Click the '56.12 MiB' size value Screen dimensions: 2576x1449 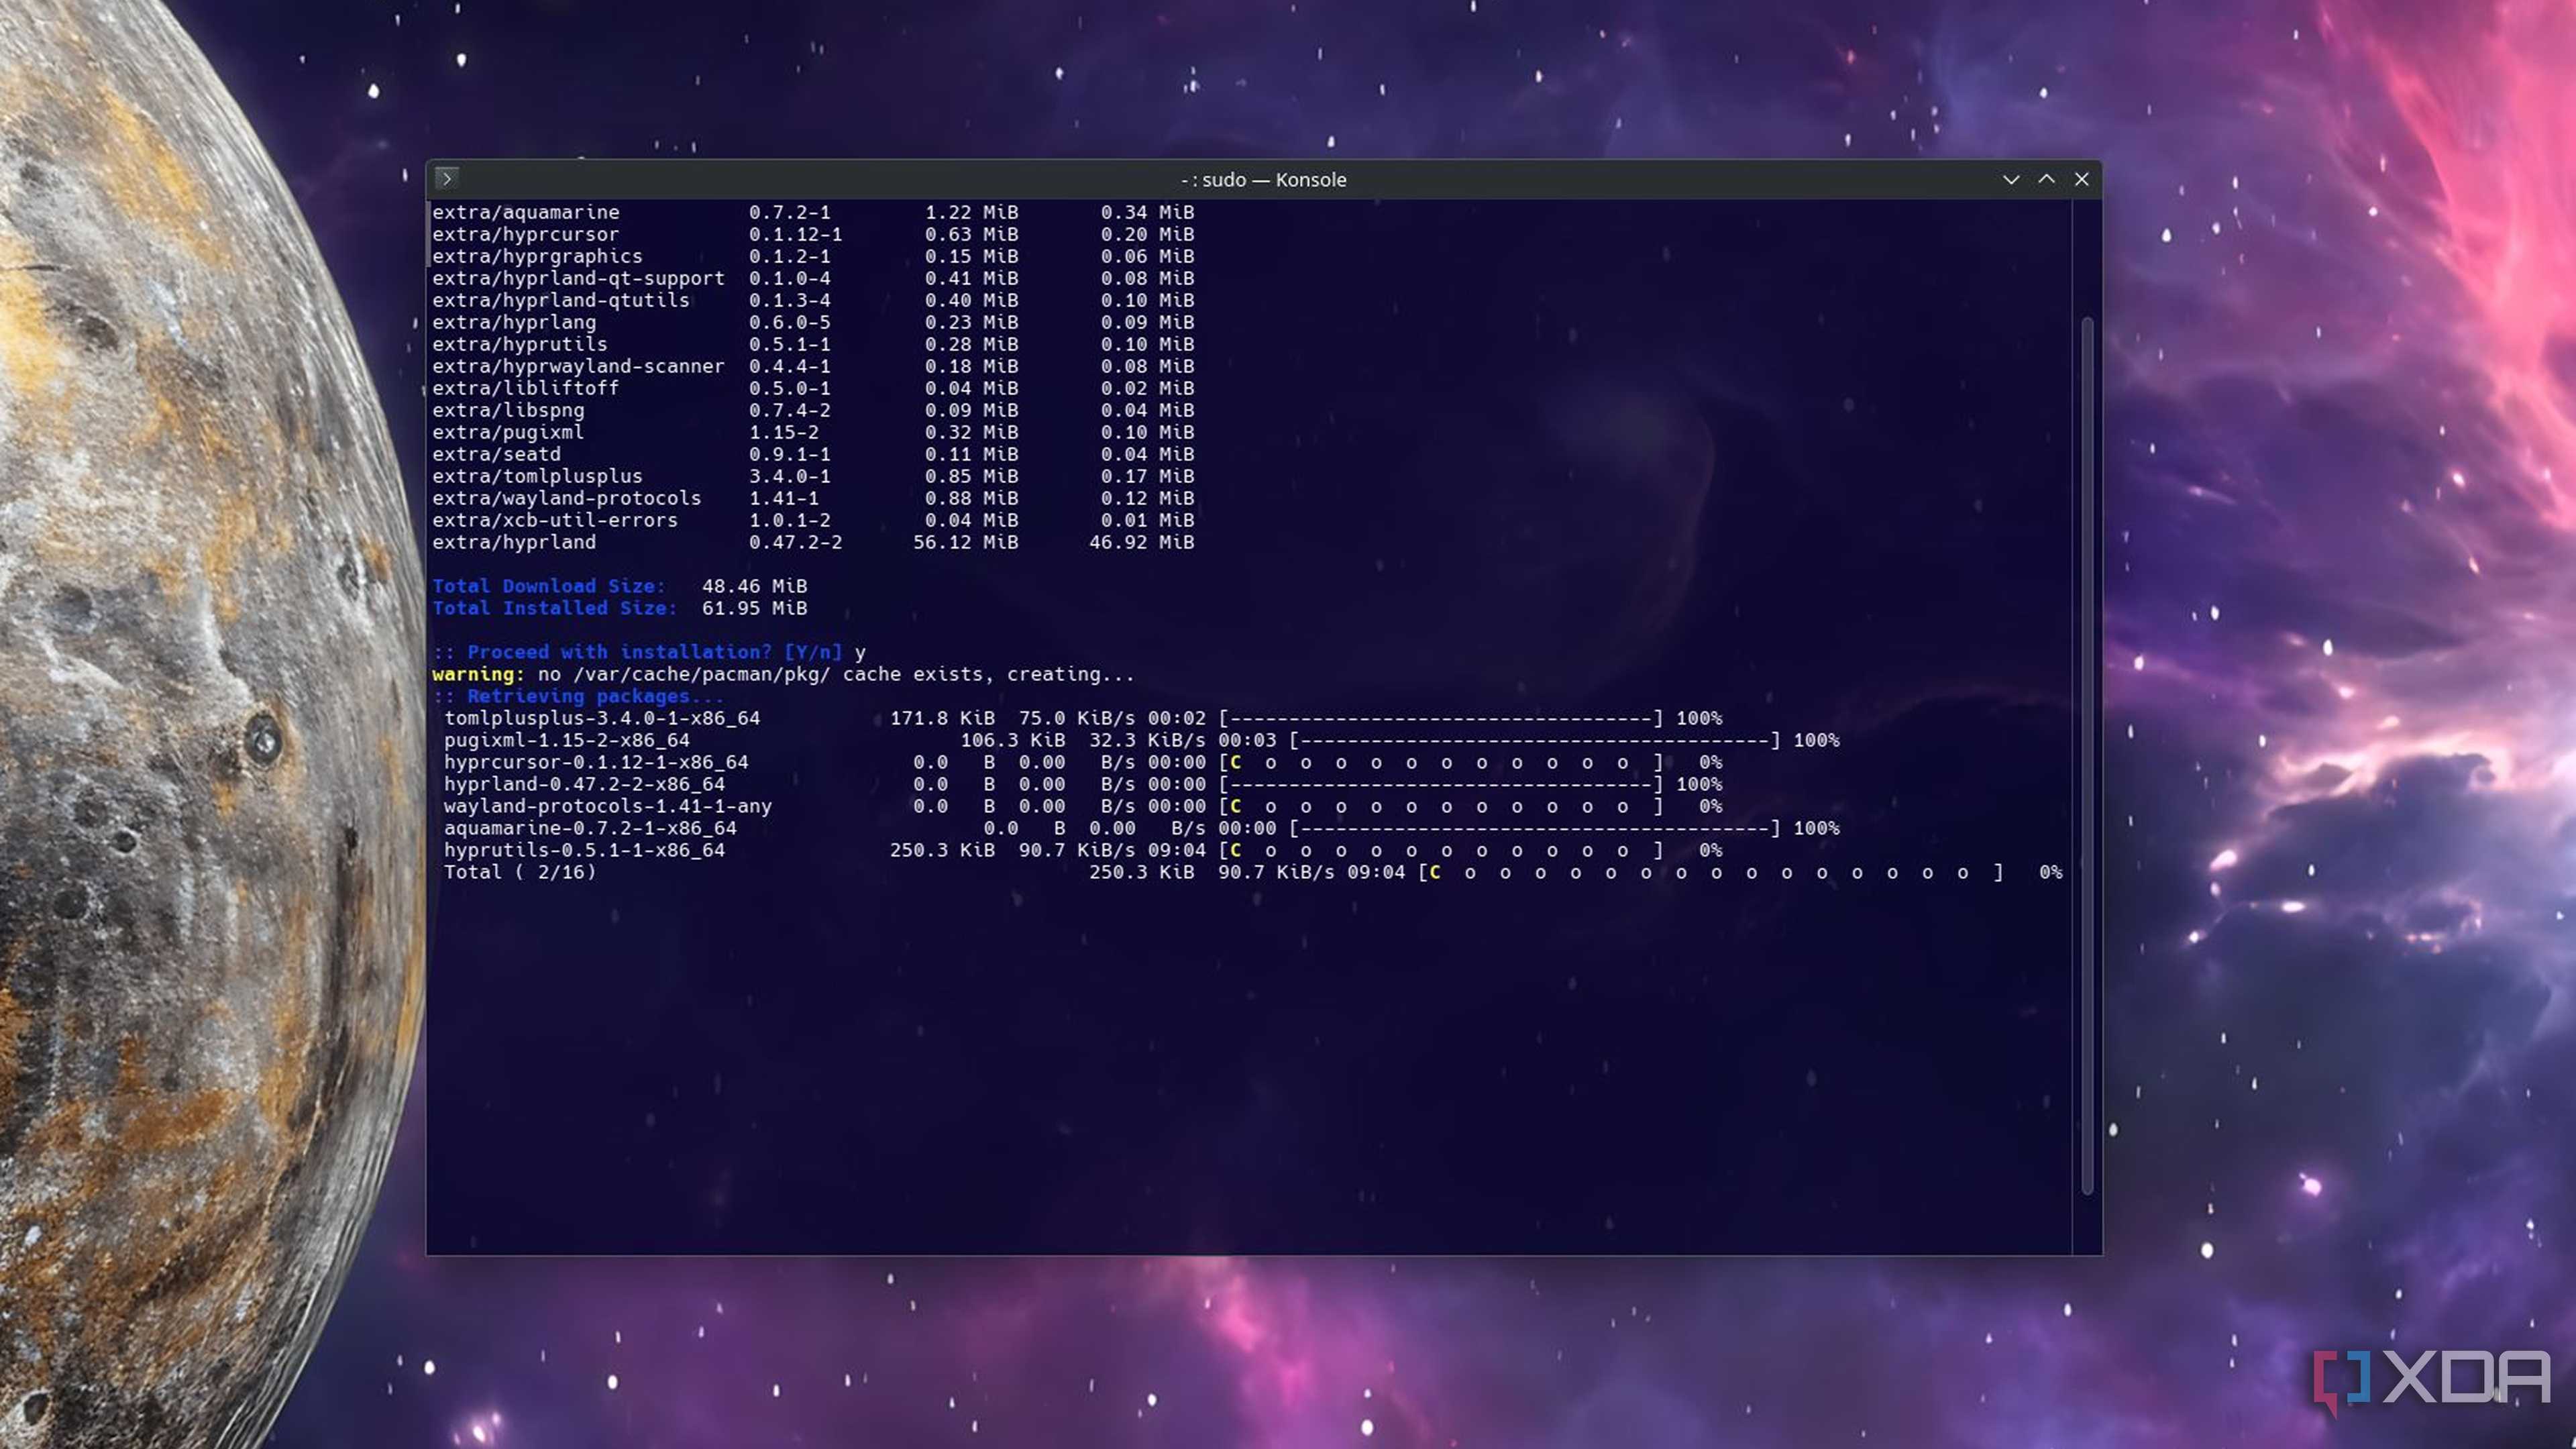point(966,542)
